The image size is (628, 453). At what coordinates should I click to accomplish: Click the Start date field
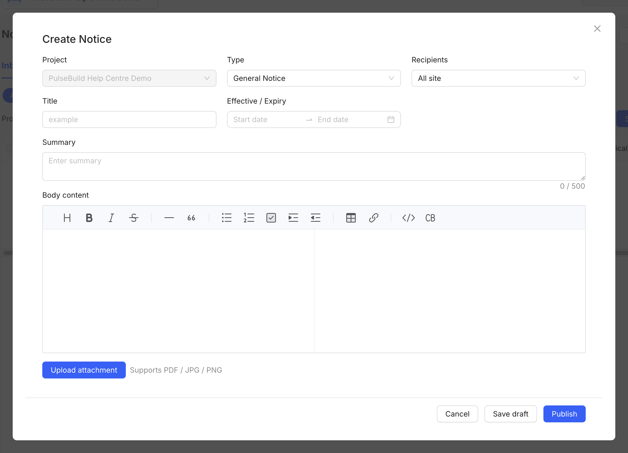point(267,120)
